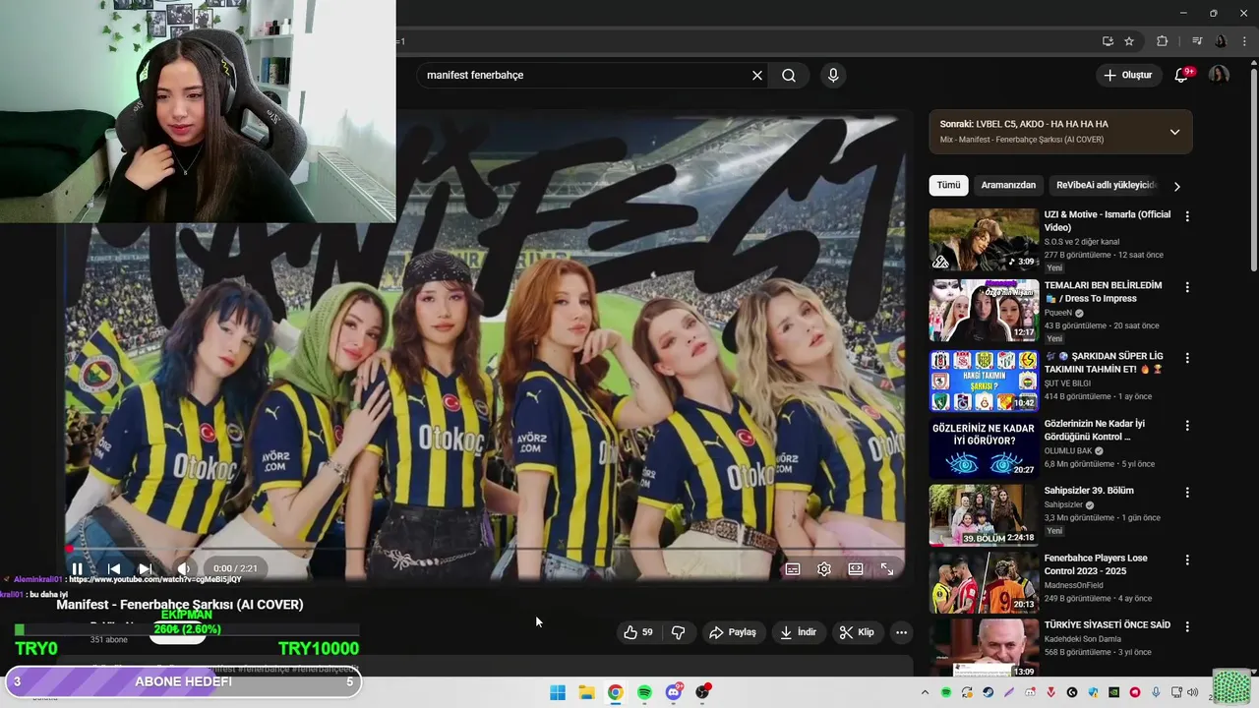Skip to the previous video
The height and width of the screenshot is (708, 1259).
click(x=113, y=568)
